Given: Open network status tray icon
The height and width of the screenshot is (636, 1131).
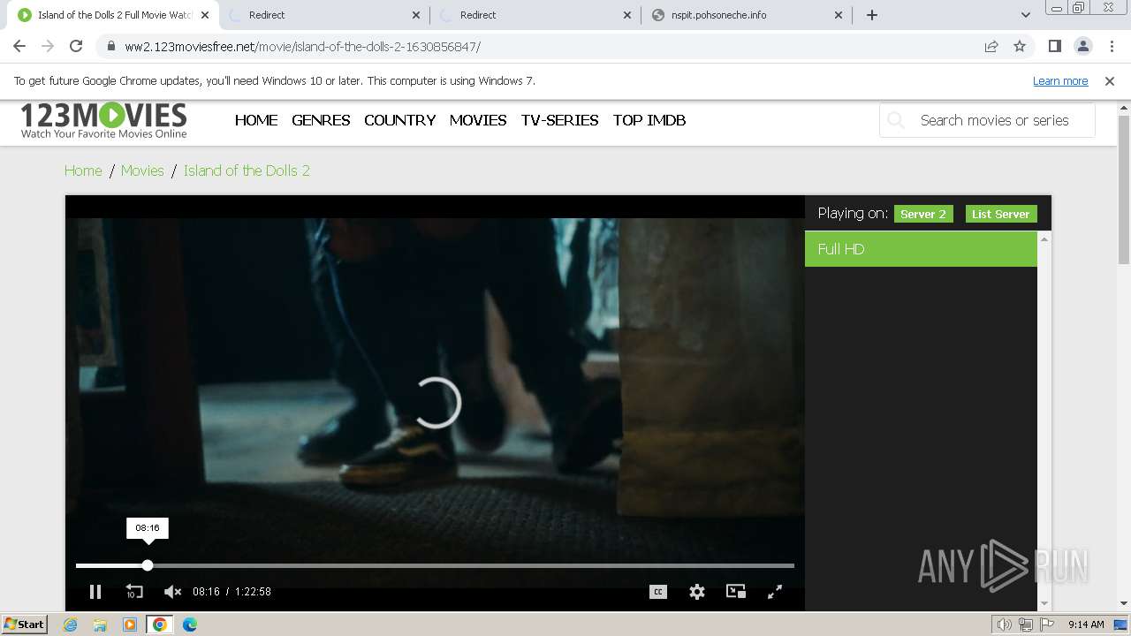Looking at the screenshot, I should (1026, 625).
